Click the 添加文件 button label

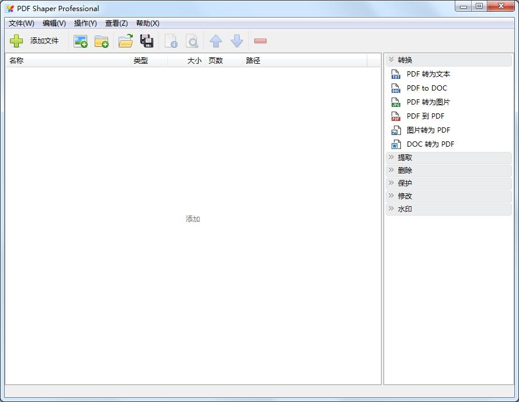[x=44, y=41]
